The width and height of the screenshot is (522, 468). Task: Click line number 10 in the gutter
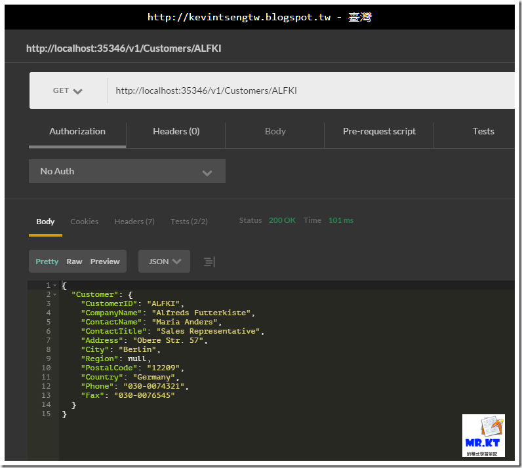tap(46, 368)
